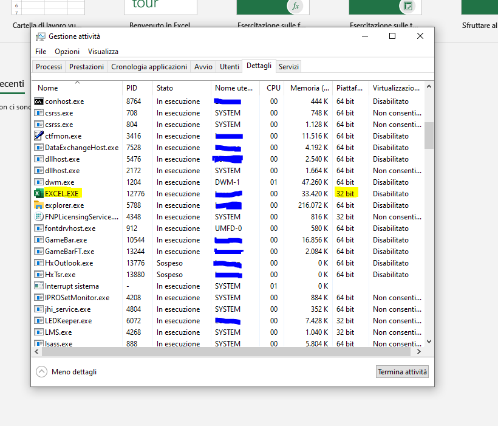Sort by the Stato column header
Image resolution: width=498 pixels, height=426 pixels.
pyautogui.click(x=182, y=88)
